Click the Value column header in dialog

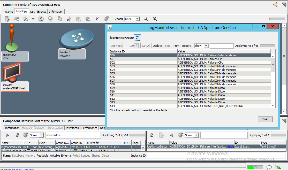(x=224, y=51)
